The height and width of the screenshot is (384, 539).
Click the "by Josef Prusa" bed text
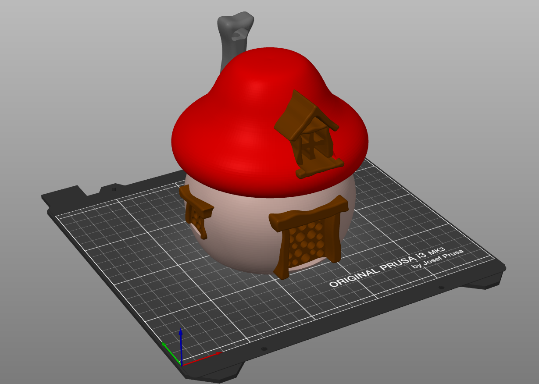pos(437,259)
